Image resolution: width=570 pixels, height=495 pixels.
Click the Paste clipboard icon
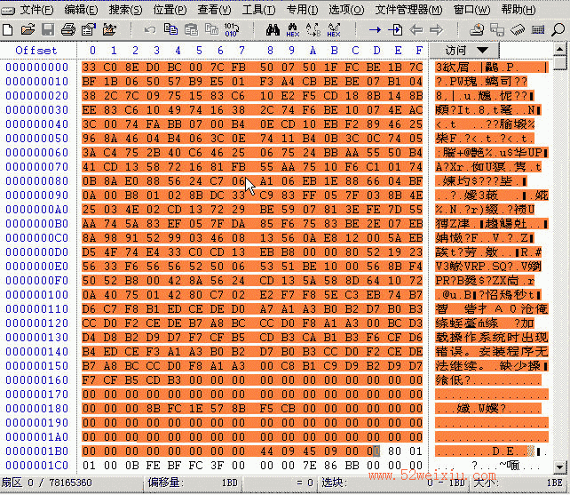[x=191, y=29]
